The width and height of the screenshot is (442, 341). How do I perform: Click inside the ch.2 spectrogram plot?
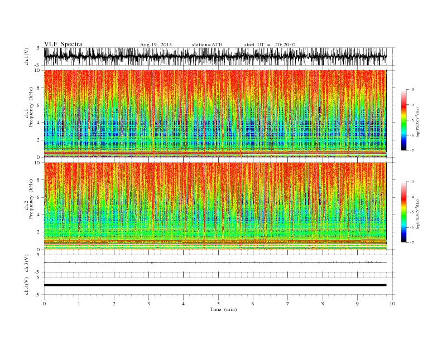pyautogui.click(x=215, y=206)
